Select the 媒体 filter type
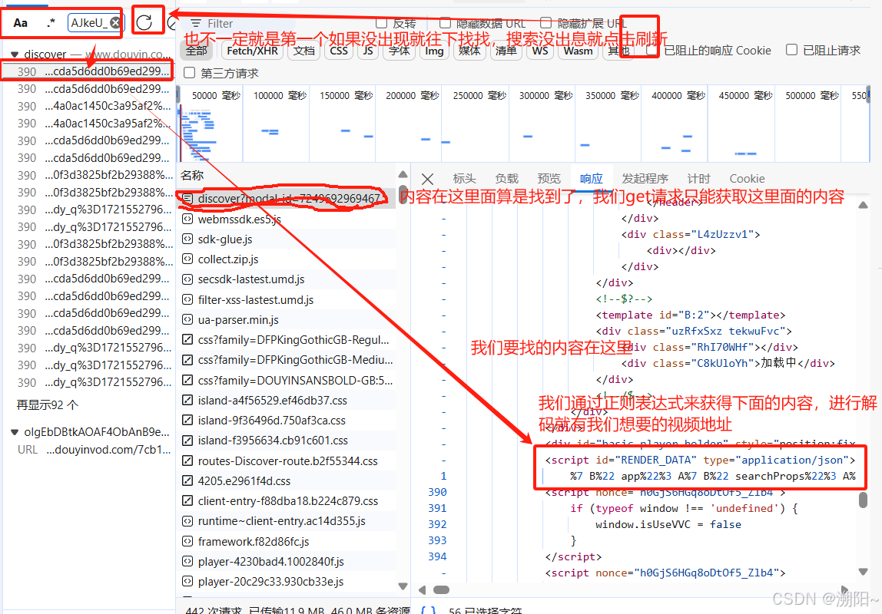The width and height of the screenshot is (882, 614). tap(469, 51)
